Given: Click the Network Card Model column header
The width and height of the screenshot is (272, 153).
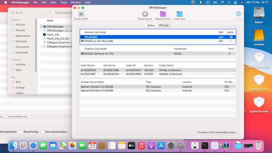Looking at the screenshot, I should click(95, 32).
